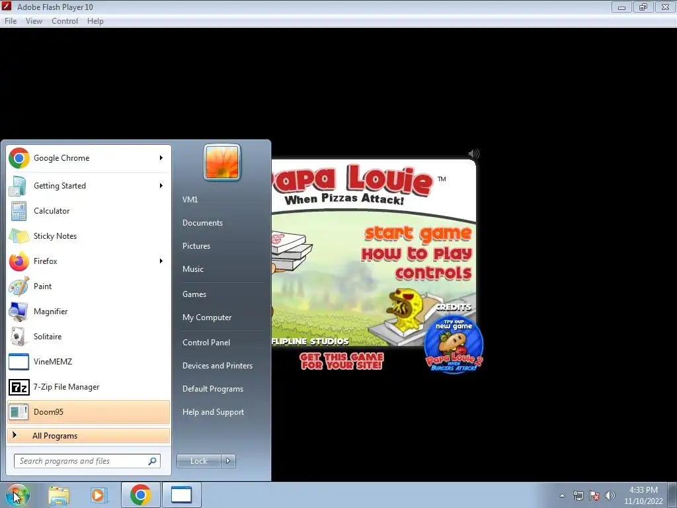Click the Adobe Flash Player title icon

click(7, 7)
